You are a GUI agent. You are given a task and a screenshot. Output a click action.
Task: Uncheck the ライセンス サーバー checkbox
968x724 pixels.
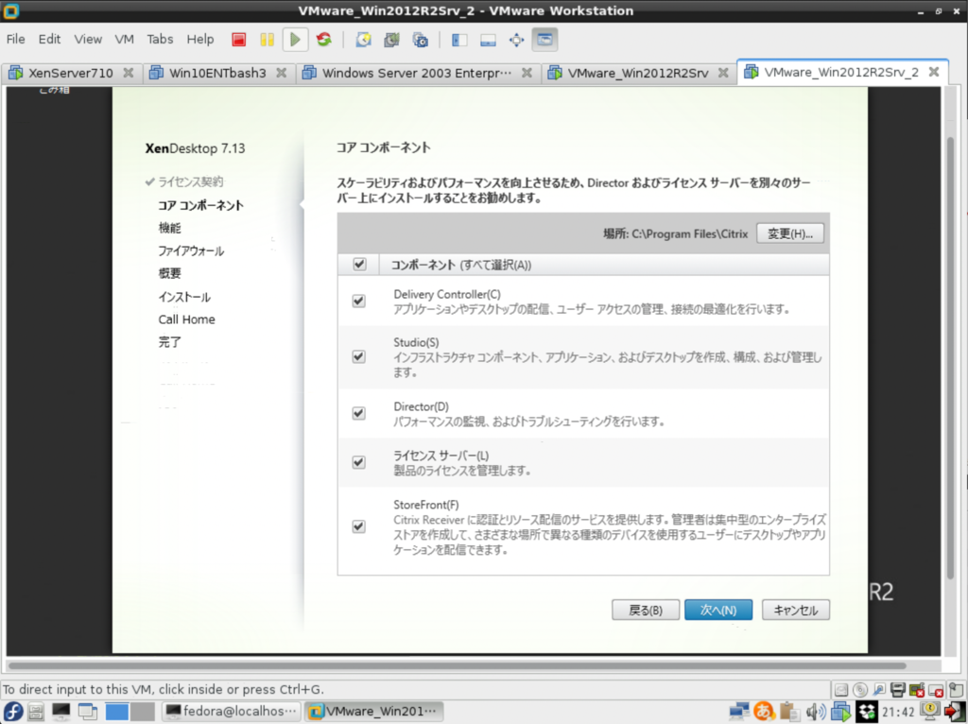pyautogui.click(x=358, y=462)
